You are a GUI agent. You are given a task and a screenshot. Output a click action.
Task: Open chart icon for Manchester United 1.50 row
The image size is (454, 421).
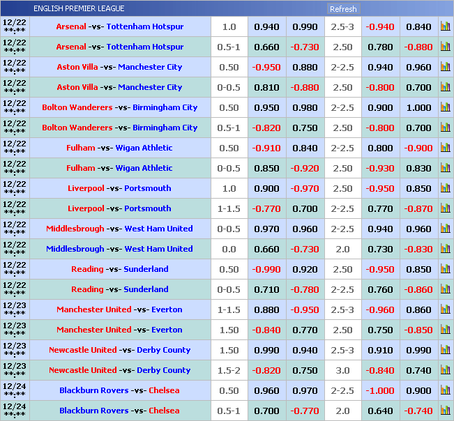click(445, 330)
